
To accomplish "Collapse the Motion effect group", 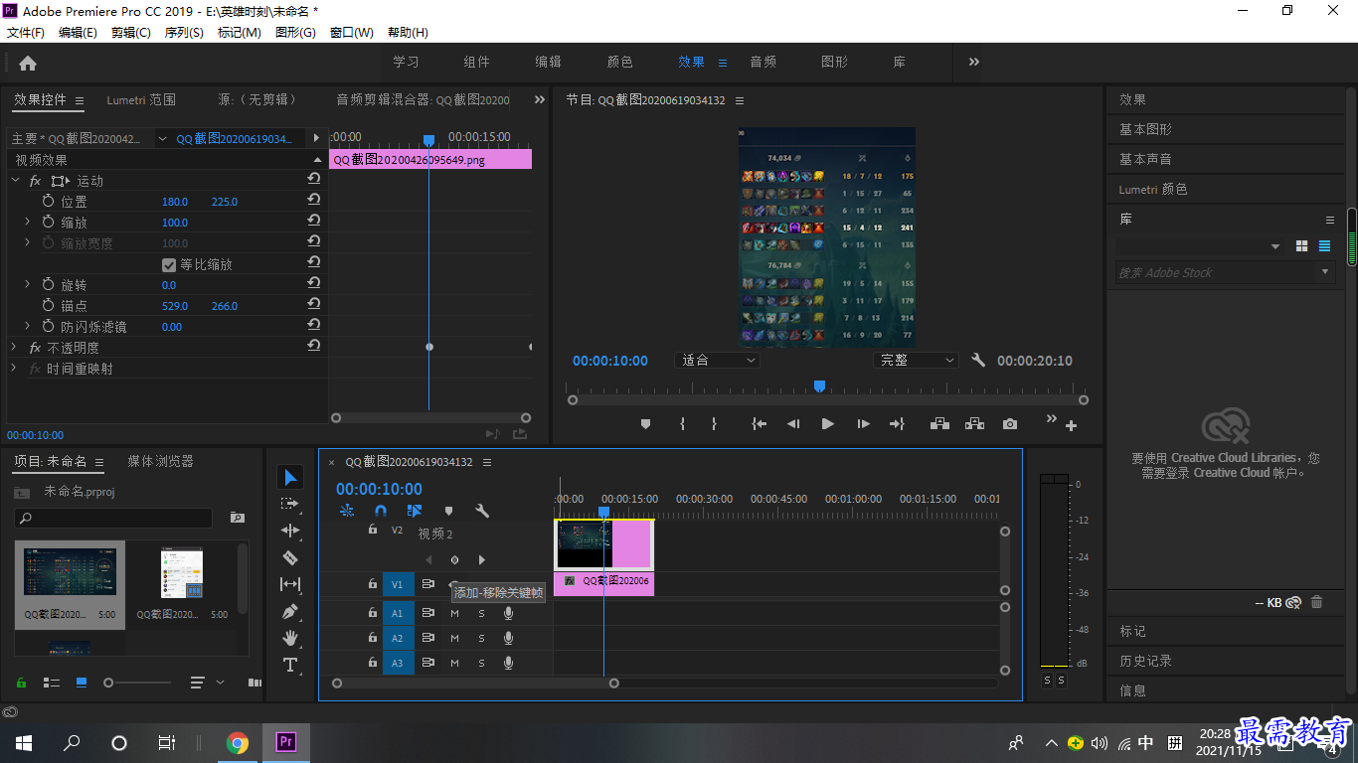I will coord(15,181).
